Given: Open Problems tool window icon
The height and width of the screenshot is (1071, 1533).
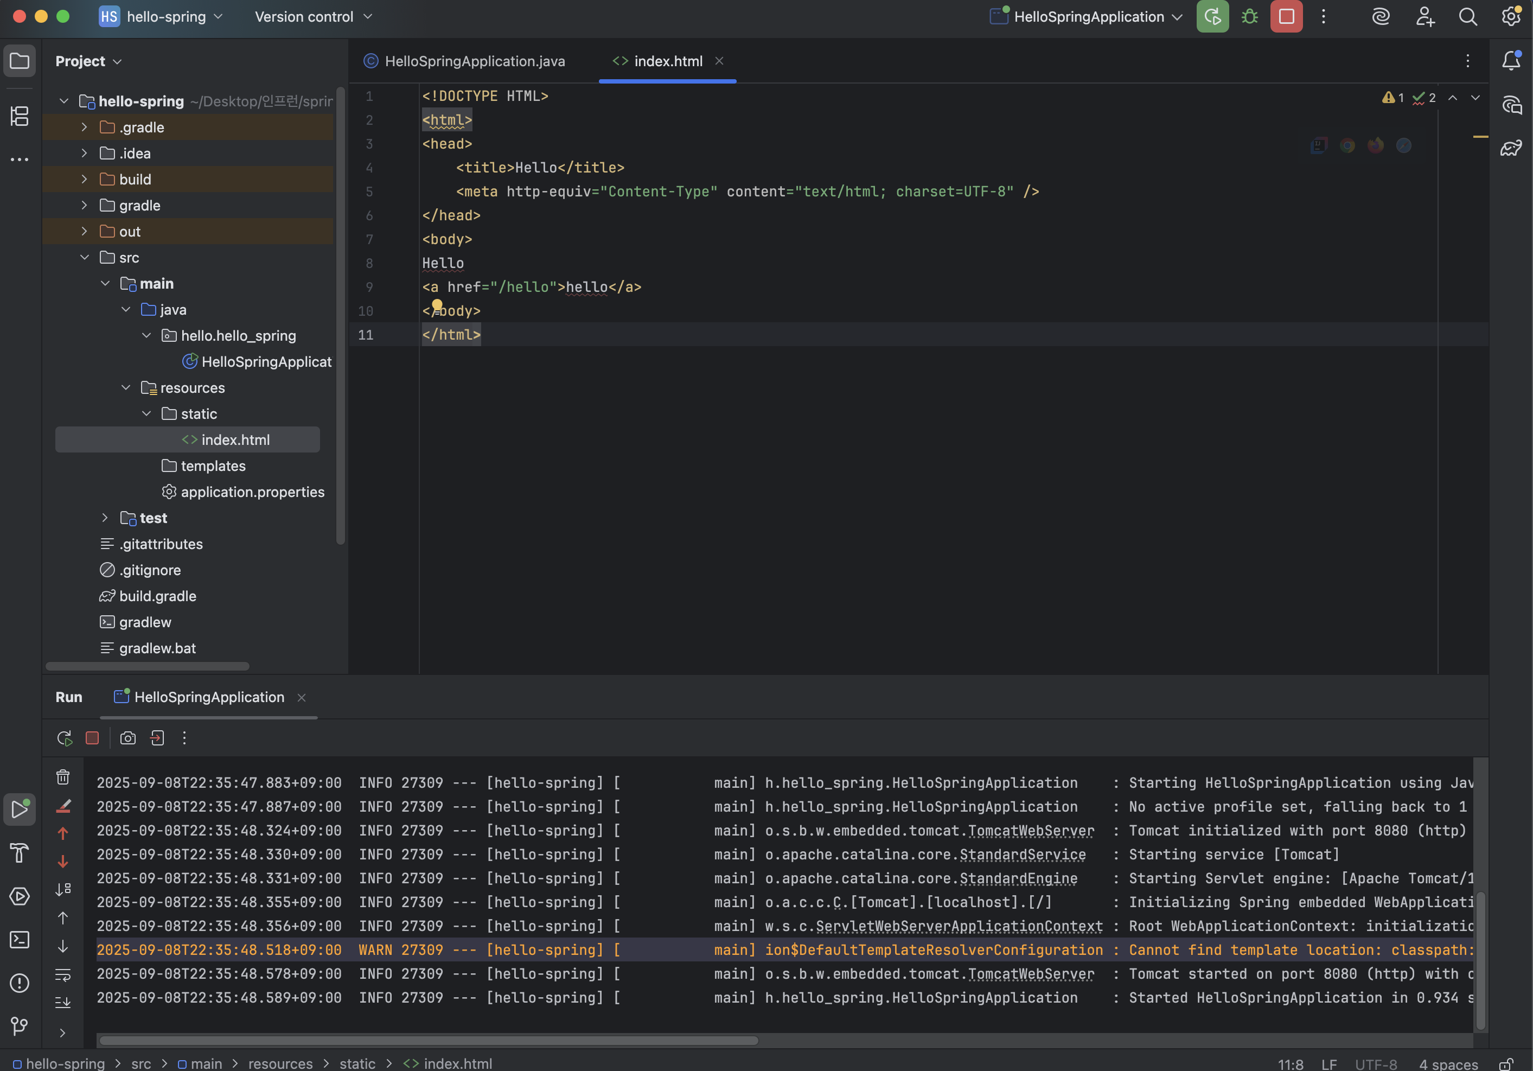Looking at the screenshot, I should tap(20, 983).
